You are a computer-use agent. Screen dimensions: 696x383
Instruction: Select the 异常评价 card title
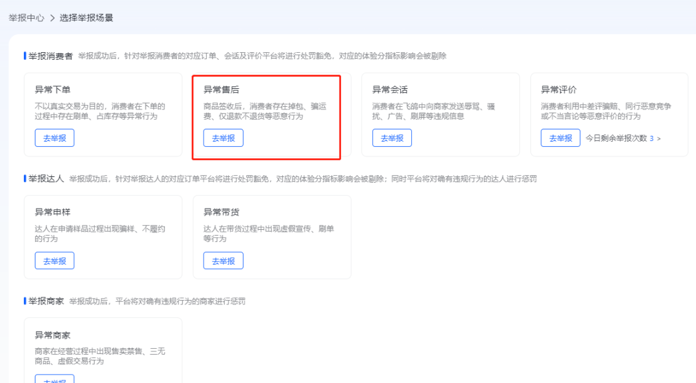pyautogui.click(x=559, y=89)
